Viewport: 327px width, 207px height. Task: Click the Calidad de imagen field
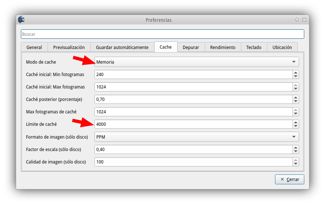click(x=194, y=162)
